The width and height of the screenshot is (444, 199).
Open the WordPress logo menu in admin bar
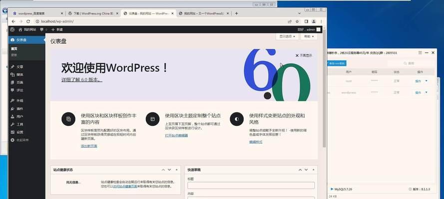point(12,29)
